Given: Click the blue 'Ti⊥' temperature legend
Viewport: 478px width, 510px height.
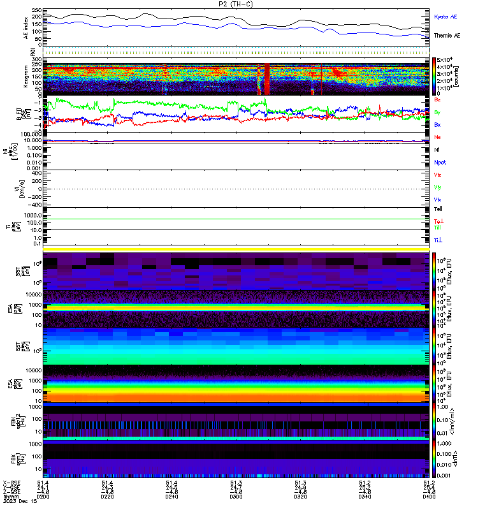Looking at the screenshot, I should click(x=438, y=240).
